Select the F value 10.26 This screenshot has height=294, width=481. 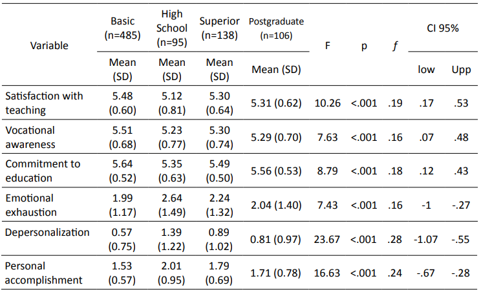[x=327, y=103]
